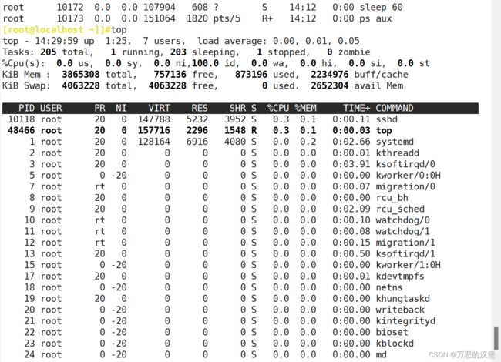Image resolution: width=501 pixels, height=362 pixels.
Task: Click avail Mem value 2652304
Action: click(x=330, y=85)
